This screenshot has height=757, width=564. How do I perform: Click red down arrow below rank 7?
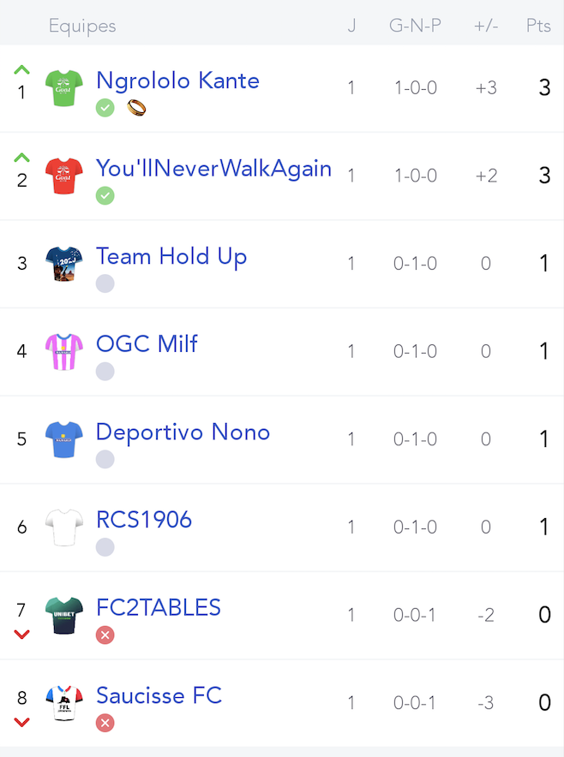[21, 634]
